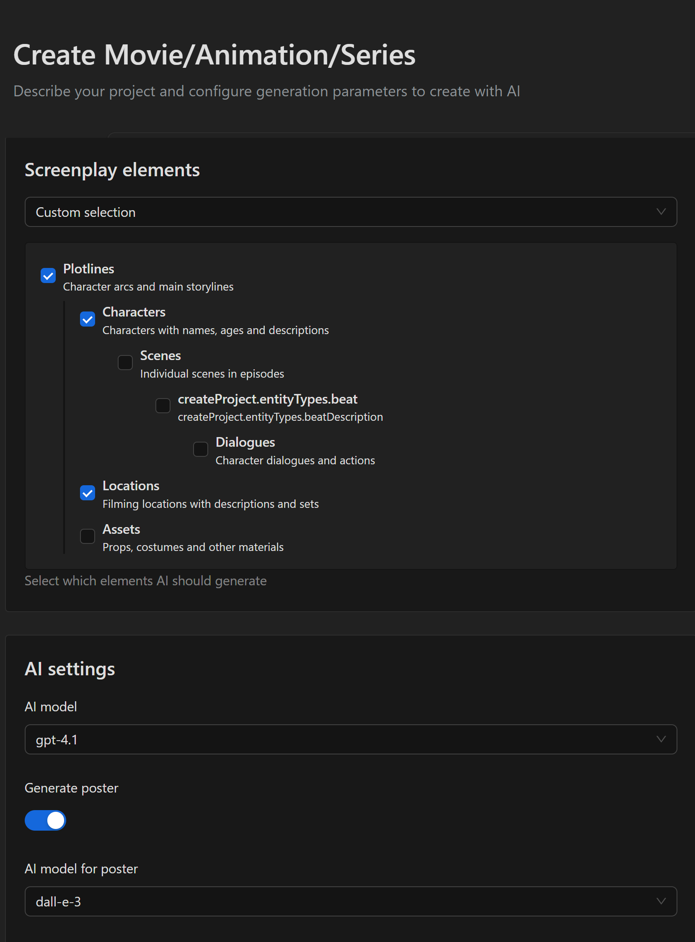
Task: Check the Assets checkbox
Action: [x=87, y=536]
